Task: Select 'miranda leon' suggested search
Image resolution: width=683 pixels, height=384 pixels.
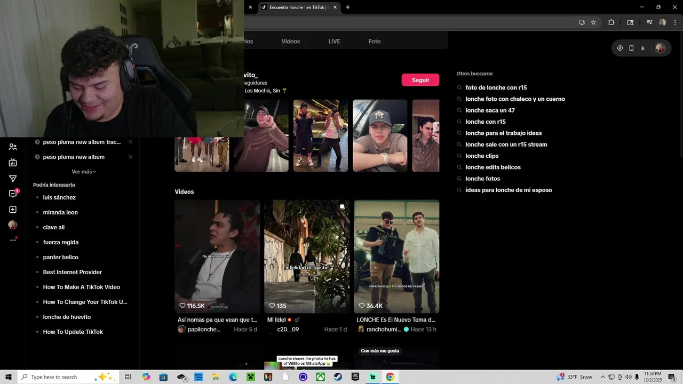Action: click(x=60, y=212)
